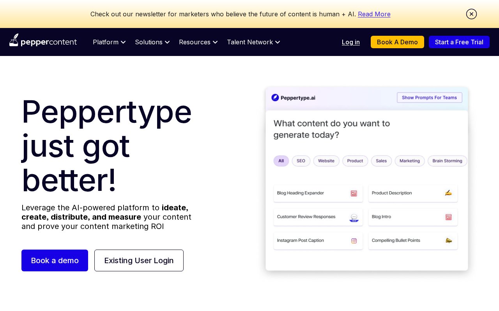Start a Free Trial from header
This screenshot has height=311, width=499.
pyautogui.click(x=459, y=42)
